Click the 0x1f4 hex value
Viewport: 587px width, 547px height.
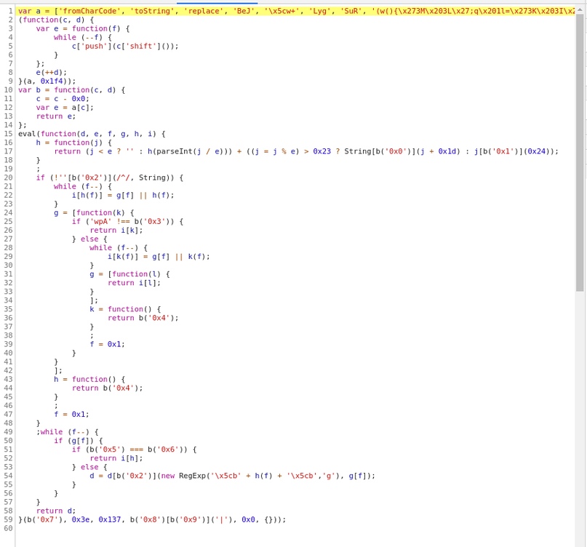pyautogui.click(x=52, y=81)
